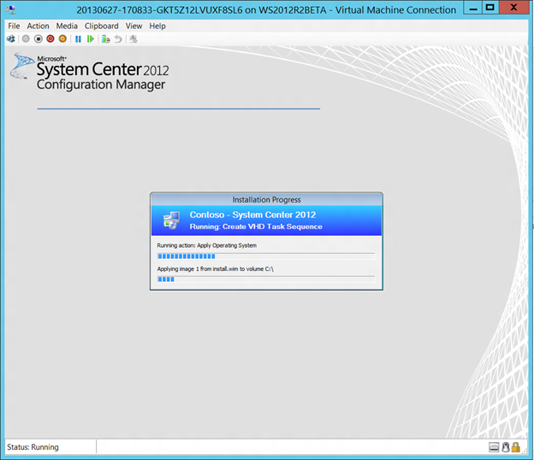Pause the virtual machine
Image resolution: width=534 pixels, height=460 pixels.
point(79,39)
